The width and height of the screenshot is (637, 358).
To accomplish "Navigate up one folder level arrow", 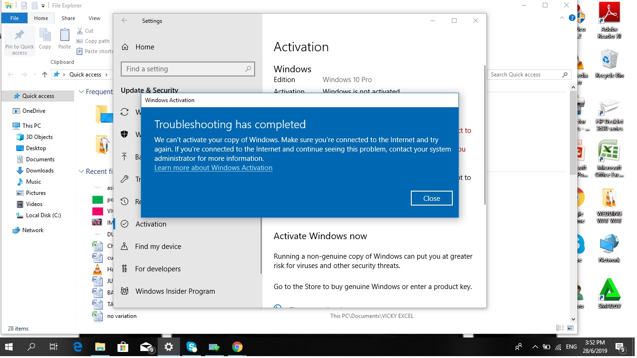I will point(45,75).
